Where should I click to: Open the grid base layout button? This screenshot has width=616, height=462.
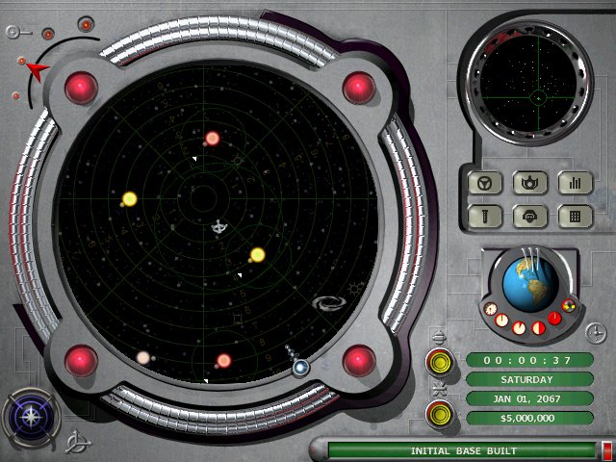pyautogui.click(x=576, y=216)
